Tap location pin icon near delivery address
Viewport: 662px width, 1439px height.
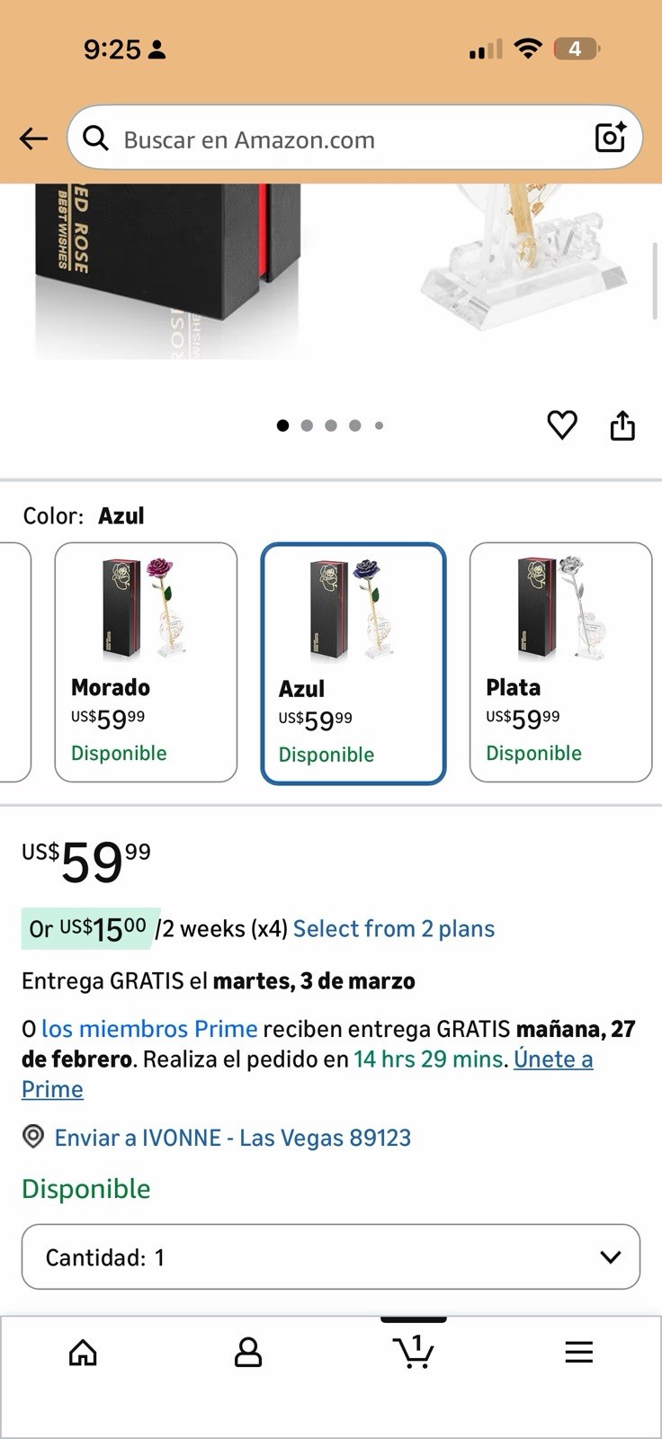[33, 1137]
